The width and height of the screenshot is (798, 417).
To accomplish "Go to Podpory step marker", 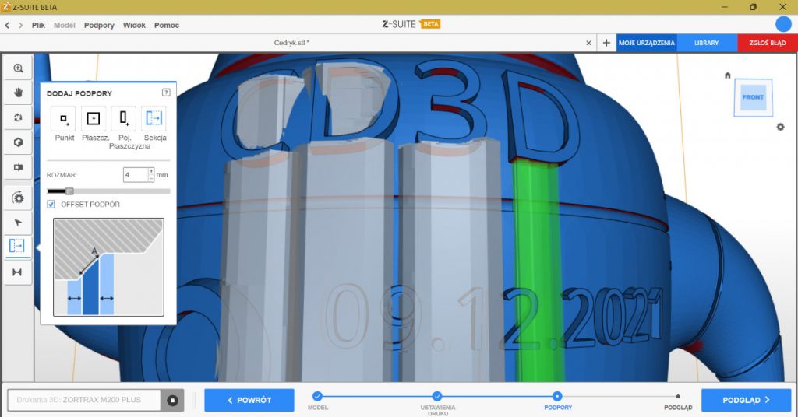I will coord(557,396).
